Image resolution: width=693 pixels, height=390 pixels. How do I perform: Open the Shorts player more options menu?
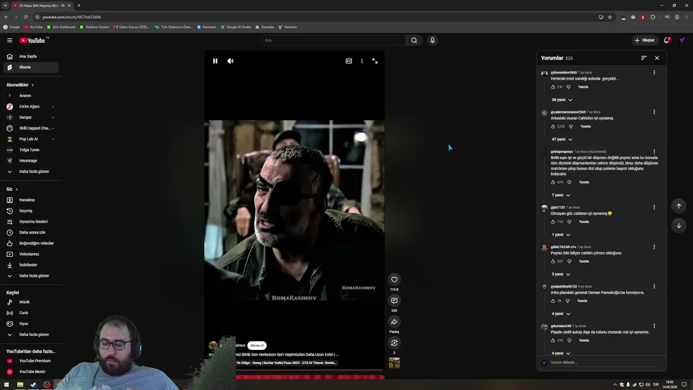[x=362, y=61]
